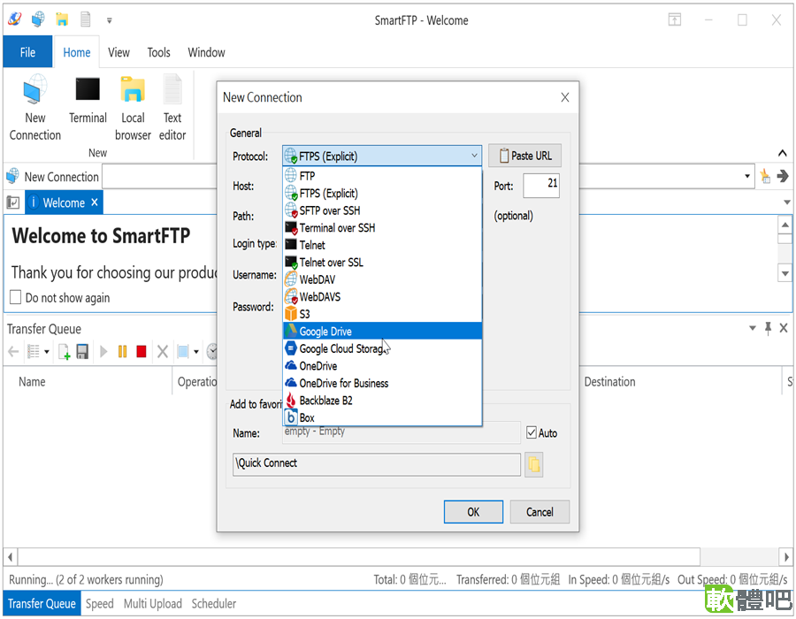Select OneDrive for Business entry
796x619 pixels.
[x=382, y=383]
